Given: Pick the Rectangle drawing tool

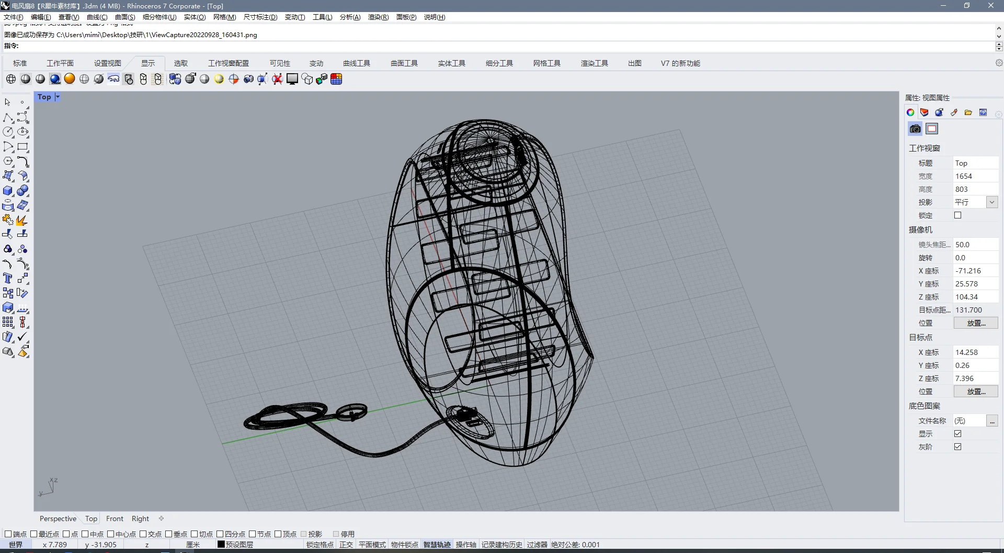Looking at the screenshot, I should pos(22,147).
